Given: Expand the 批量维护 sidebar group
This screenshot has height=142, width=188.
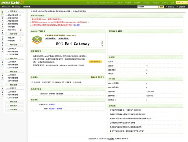Looking at the screenshot, I should click(15, 106).
